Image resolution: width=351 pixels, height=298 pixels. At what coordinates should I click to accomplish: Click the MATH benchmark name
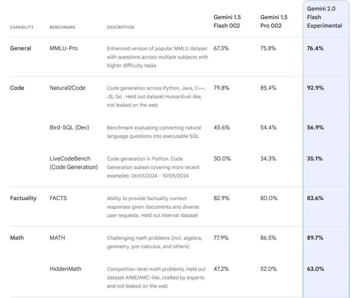(57, 238)
